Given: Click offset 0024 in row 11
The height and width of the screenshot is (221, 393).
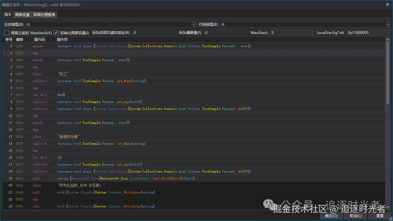Looking at the screenshot, I should point(19,123).
